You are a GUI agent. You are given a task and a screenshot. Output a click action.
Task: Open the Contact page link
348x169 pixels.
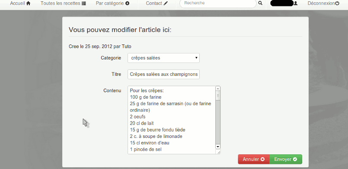(x=157, y=3)
